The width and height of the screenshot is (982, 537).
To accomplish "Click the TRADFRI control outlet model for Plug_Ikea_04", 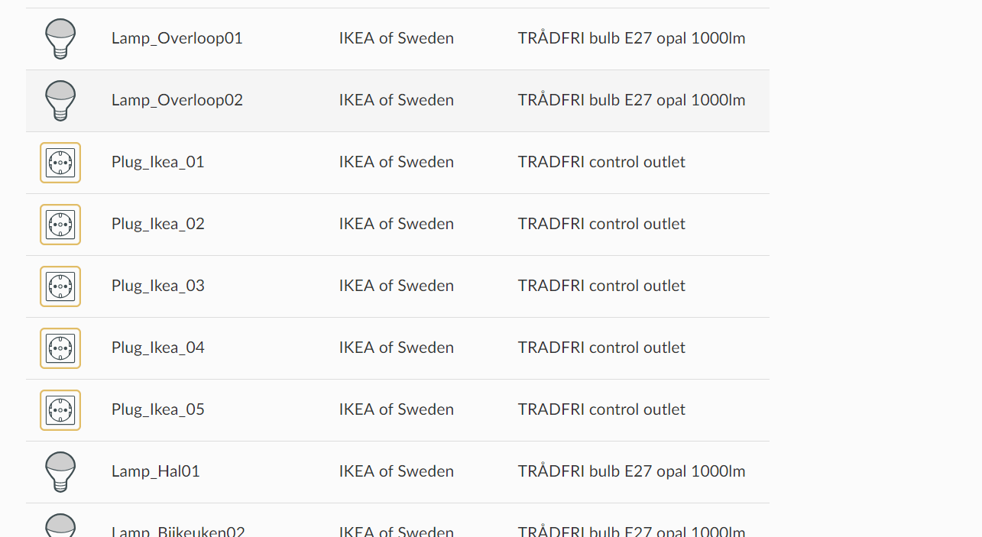I will pyautogui.click(x=601, y=348).
